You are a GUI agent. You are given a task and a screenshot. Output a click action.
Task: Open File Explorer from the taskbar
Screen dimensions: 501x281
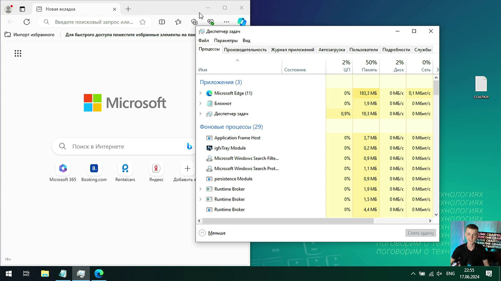tap(45, 274)
